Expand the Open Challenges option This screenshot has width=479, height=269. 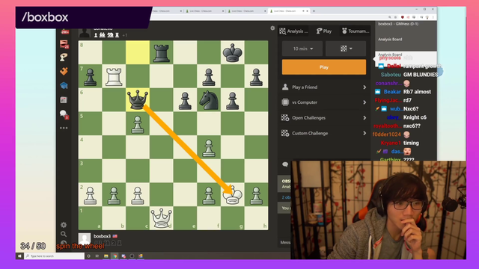coord(324,118)
